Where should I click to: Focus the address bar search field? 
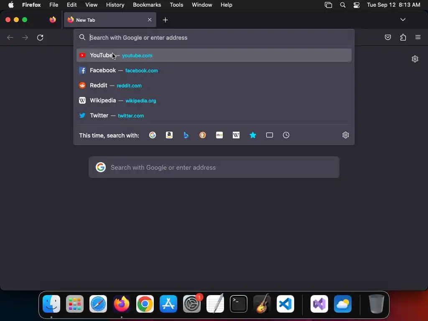(x=214, y=38)
